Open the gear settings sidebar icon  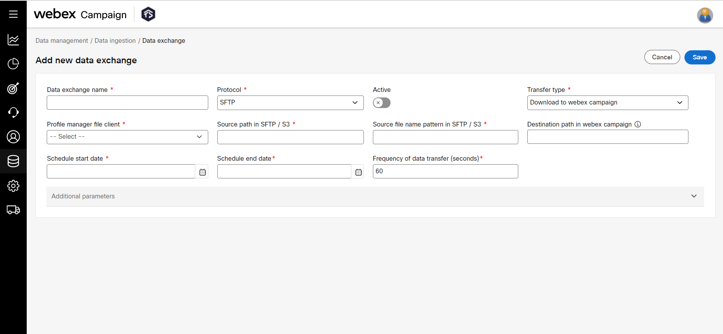[x=13, y=185]
